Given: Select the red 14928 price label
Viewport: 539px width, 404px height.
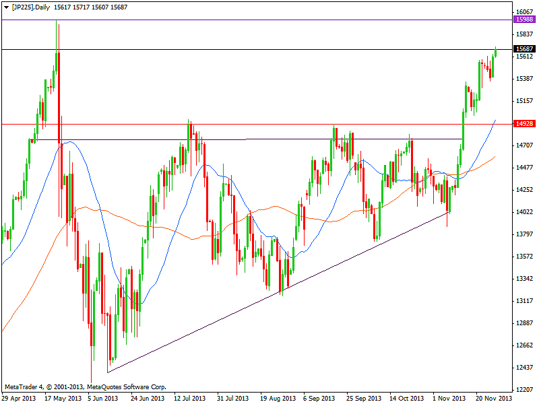Looking at the screenshot, I should 524,124.
